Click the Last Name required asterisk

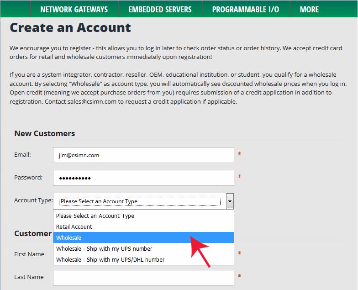click(x=239, y=276)
